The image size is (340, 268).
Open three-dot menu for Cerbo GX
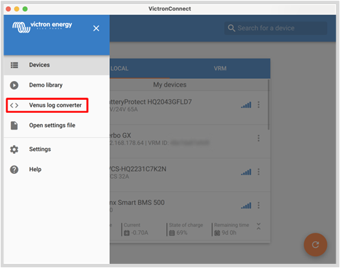click(x=258, y=138)
